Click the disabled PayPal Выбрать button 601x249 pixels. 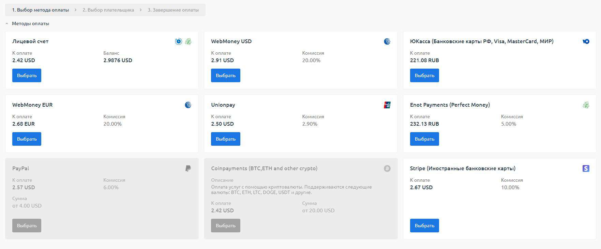pos(27,226)
